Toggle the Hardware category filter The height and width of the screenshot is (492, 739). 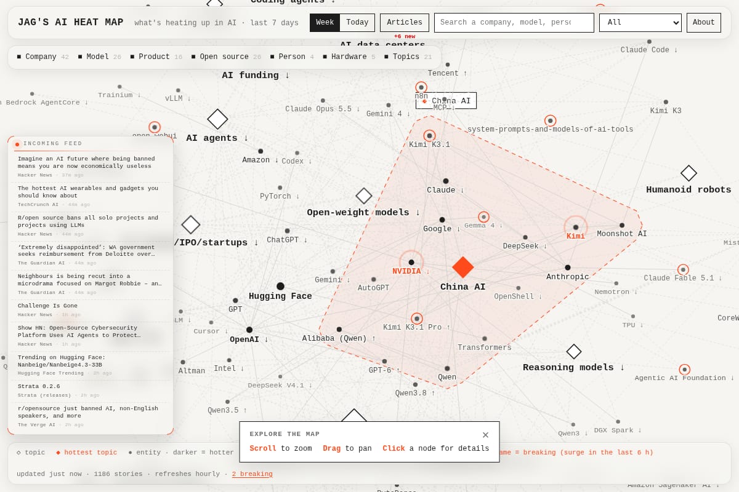pos(349,57)
